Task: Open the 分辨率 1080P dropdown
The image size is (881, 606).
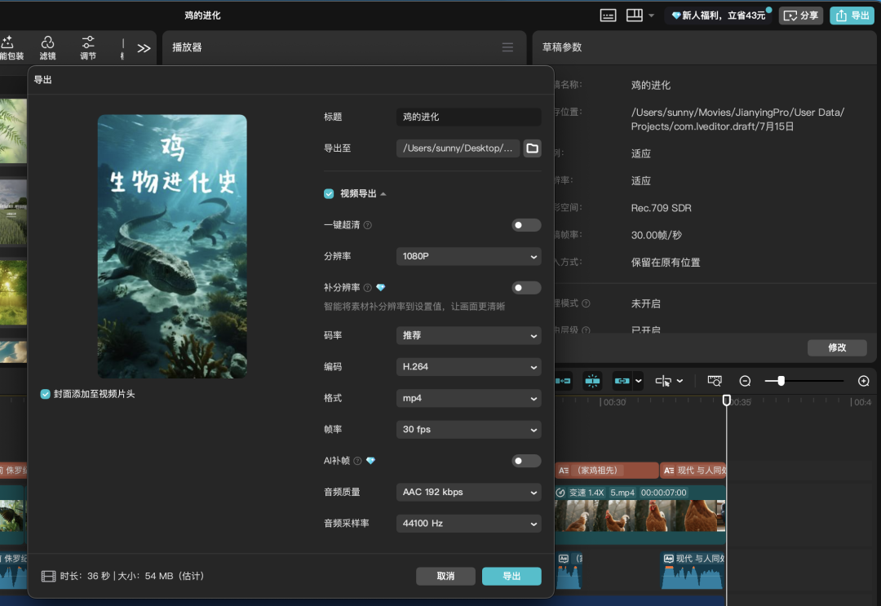Action: [468, 256]
